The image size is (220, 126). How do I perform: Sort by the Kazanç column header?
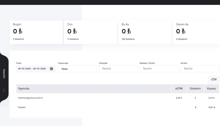tap(211, 89)
